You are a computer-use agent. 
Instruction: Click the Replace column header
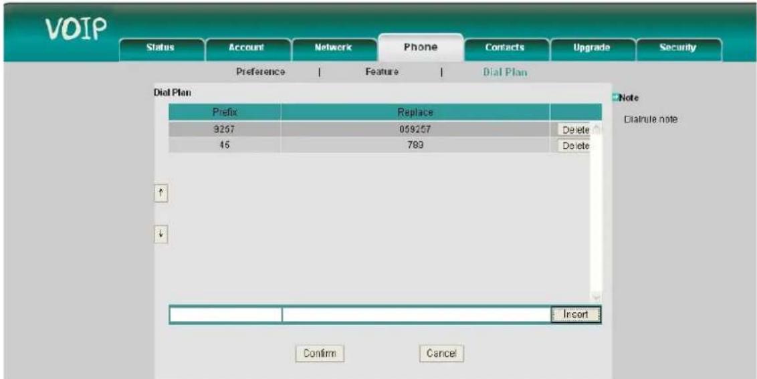(415, 112)
